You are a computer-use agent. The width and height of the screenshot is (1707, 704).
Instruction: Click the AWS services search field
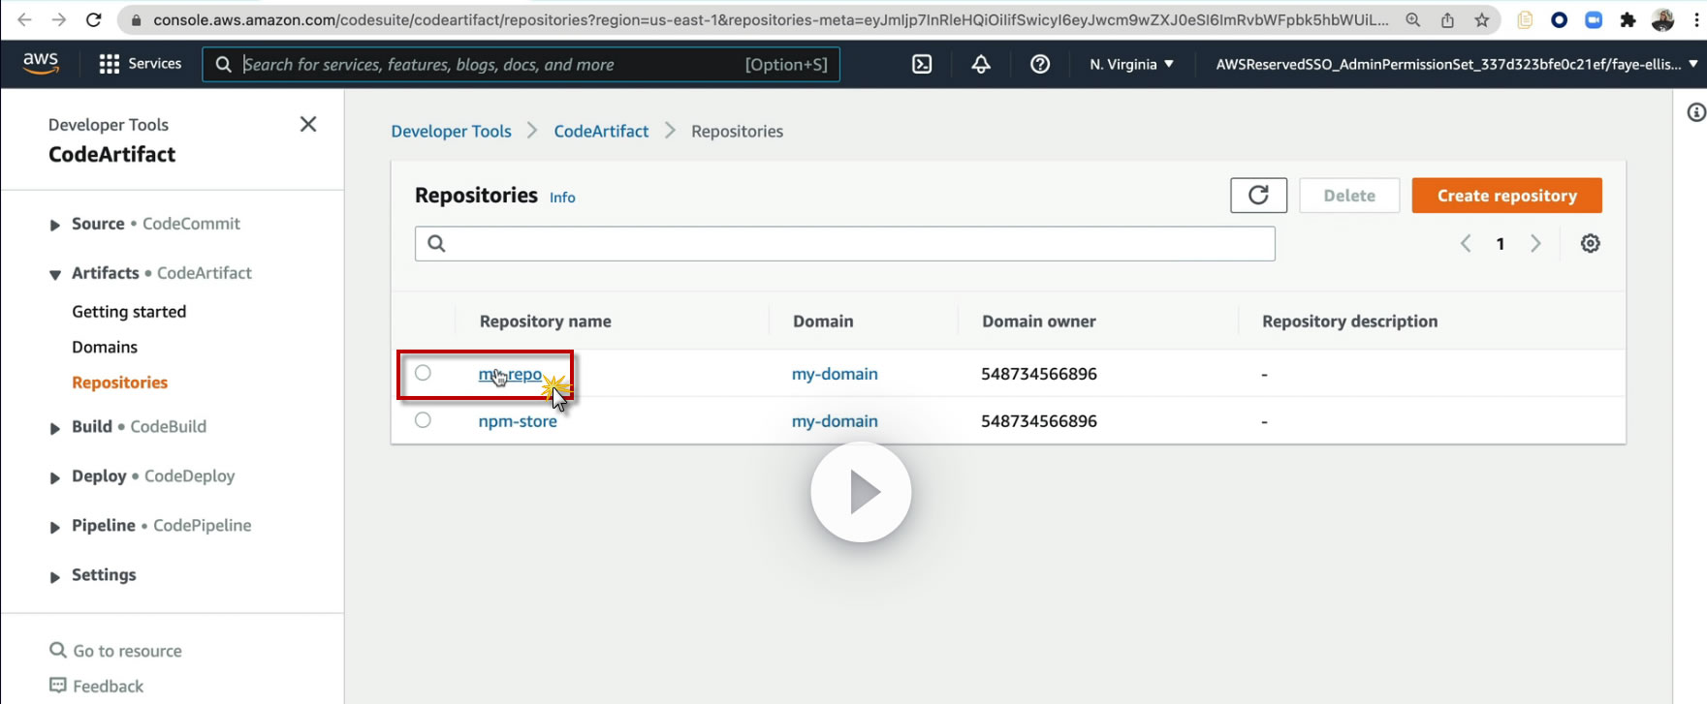click(522, 64)
